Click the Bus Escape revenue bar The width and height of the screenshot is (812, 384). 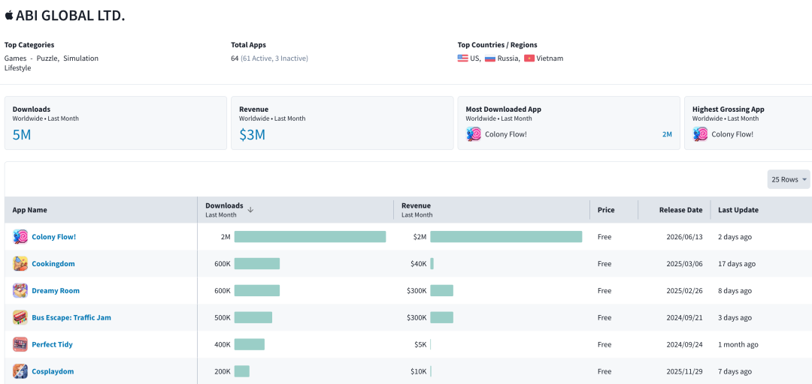click(442, 317)
